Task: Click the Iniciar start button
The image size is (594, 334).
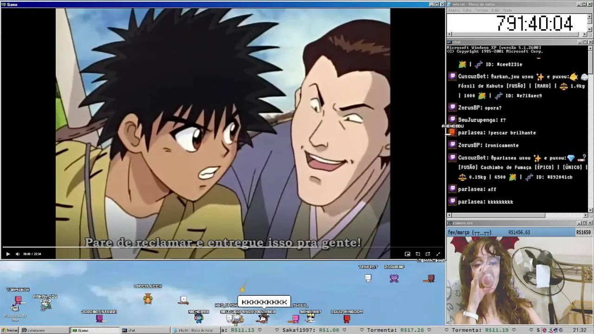Action: click(x=10, y=330)
